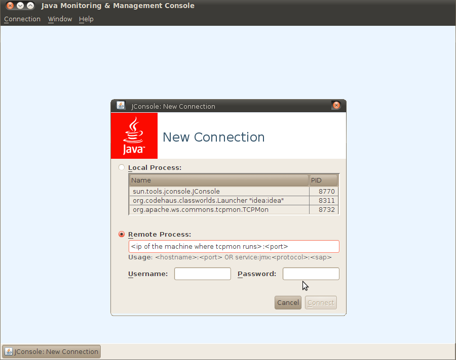Click the Connect button

pyautogui.click(x=320, y=302)
